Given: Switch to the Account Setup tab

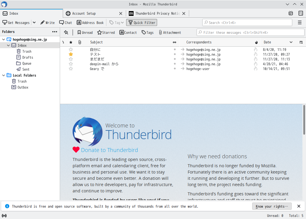Looking at the screenshot, I should coord(94,13).
